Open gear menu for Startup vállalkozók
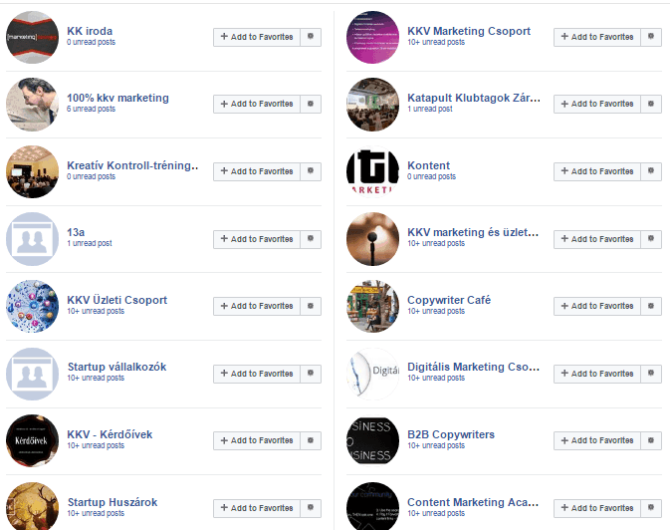 [x=311, y=374]
